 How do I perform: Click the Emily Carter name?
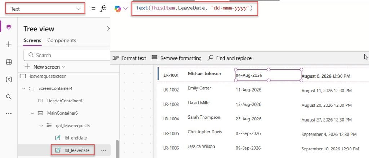pyautogui.click(x=199, y=88)
